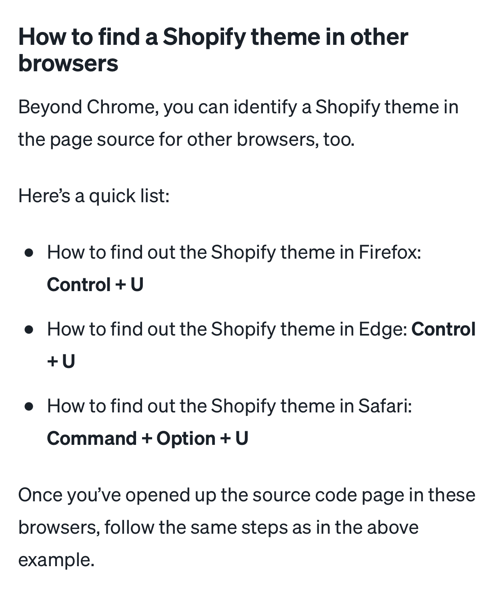This screenshot has height=591, width=497.
Task: Click bold '+ U' under the Edge item
Action: (x=61, y=362)
